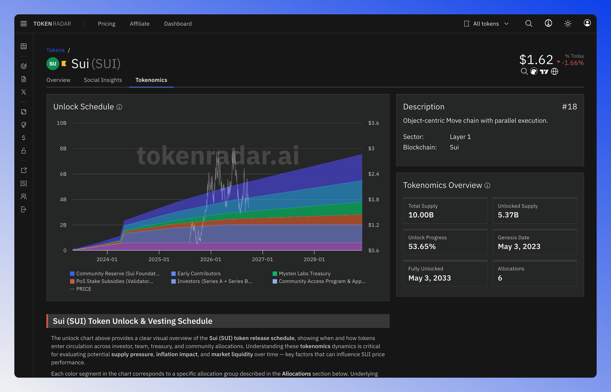This screenshot has width=611, height=392.
Task: Click the -1.66% daily change
Action: click(573, 63)
